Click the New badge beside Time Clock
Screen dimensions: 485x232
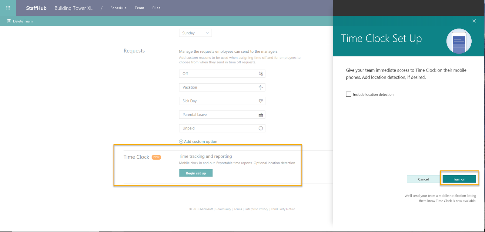(156, 157)
